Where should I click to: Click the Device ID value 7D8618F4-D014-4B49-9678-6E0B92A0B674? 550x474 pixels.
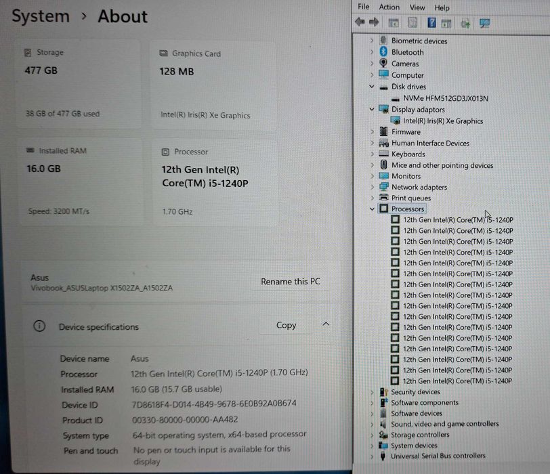coord(213,404)
